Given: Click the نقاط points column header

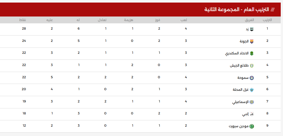Looking at the screenshot, I should [x=22, y=20].
